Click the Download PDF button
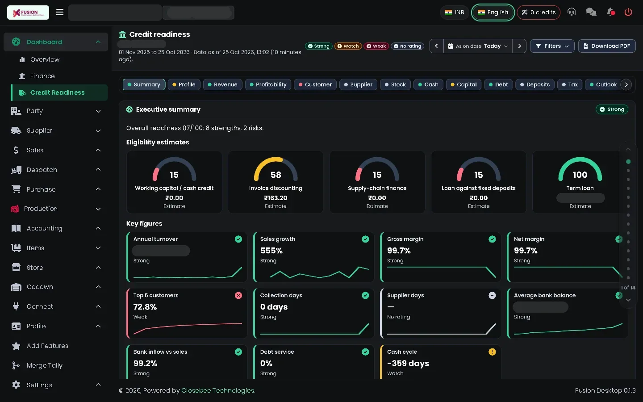This screenshot has width=643, height=402. click(x=607, y=46)
